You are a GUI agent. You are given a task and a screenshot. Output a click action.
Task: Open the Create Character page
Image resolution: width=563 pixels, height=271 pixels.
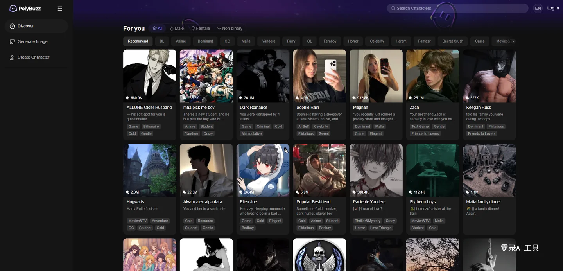click(x=33, y=57)
